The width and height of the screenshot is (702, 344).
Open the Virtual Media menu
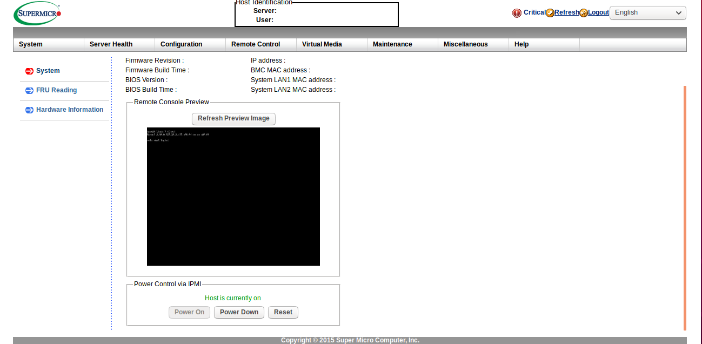322,44
